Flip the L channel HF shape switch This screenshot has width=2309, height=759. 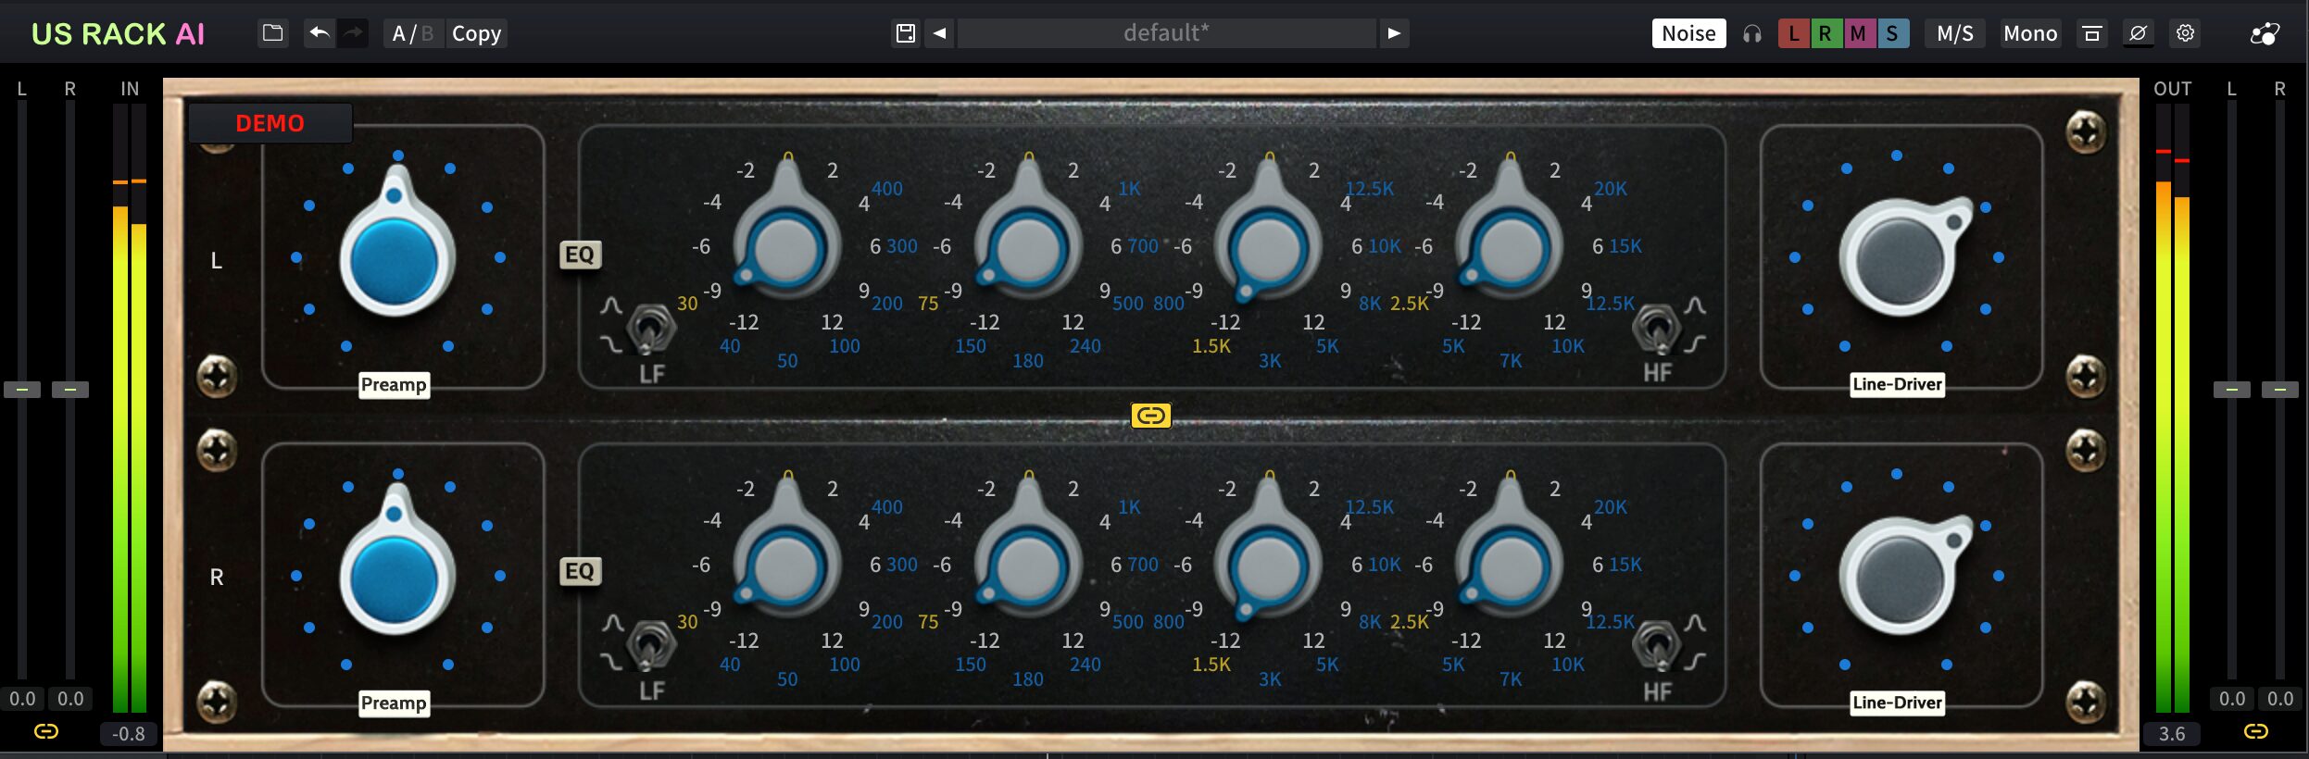[1657, 329]
